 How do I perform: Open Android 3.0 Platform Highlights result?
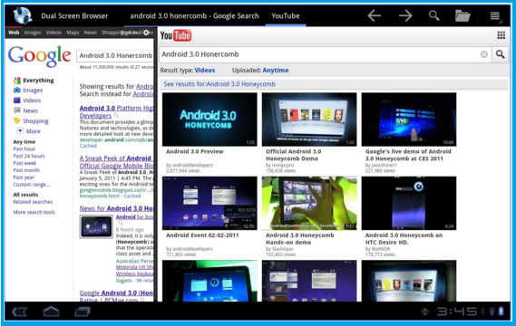116,111
